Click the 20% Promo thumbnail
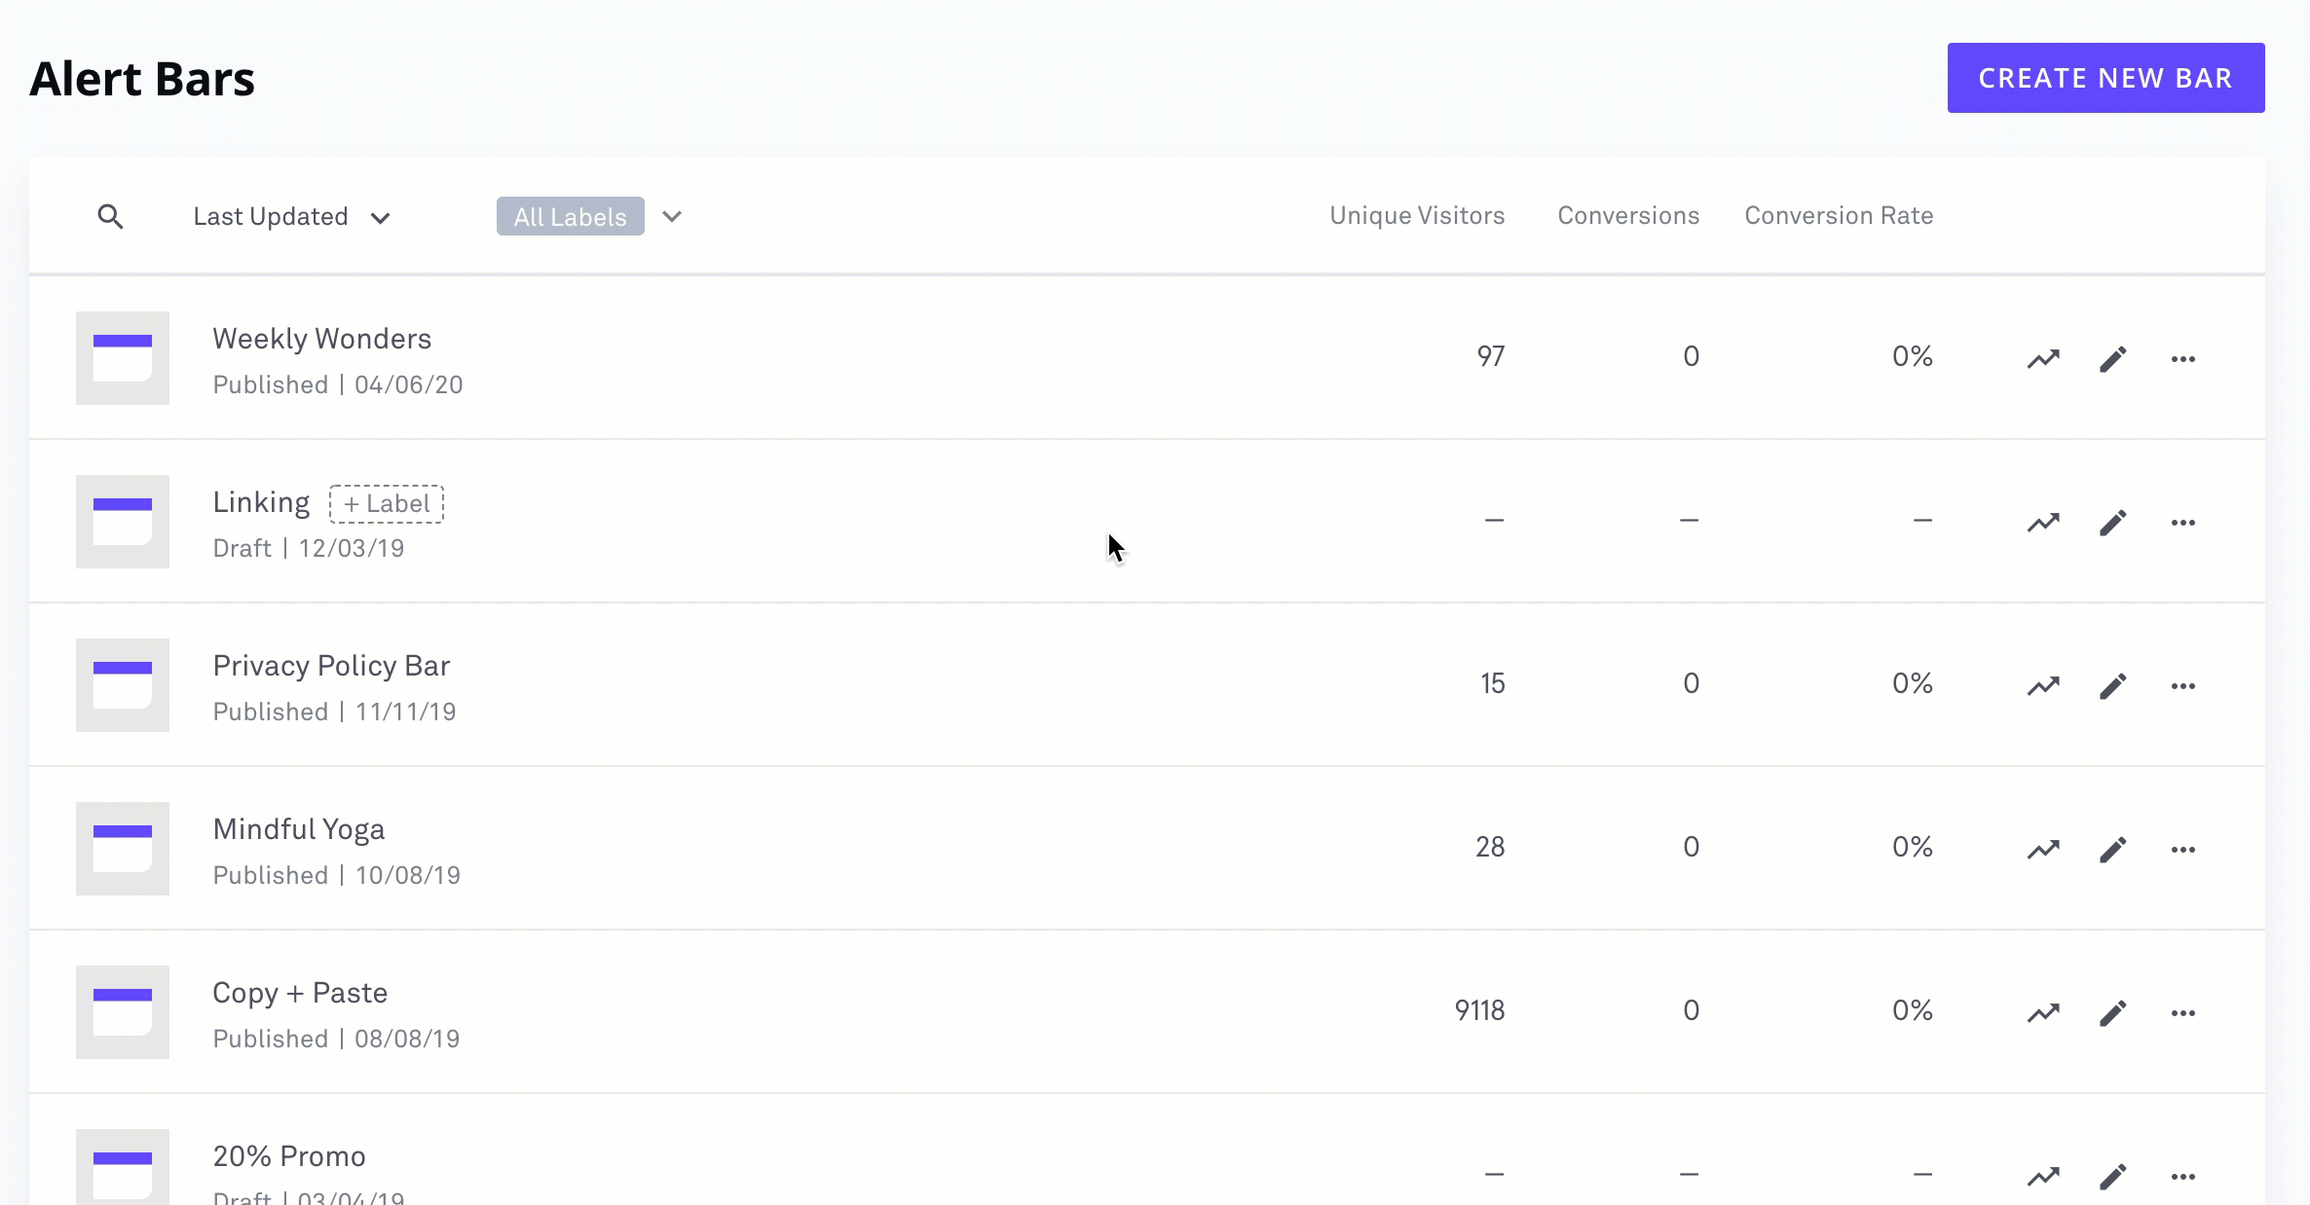The image size is (2310, 1205). [123, 1167]
